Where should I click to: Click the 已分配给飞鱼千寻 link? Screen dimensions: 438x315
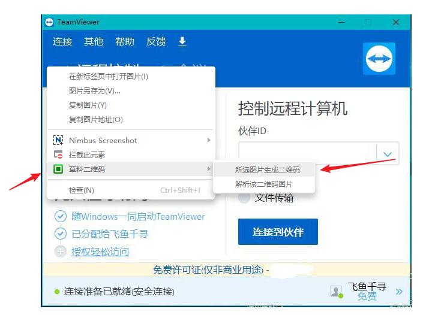point(110,234)
